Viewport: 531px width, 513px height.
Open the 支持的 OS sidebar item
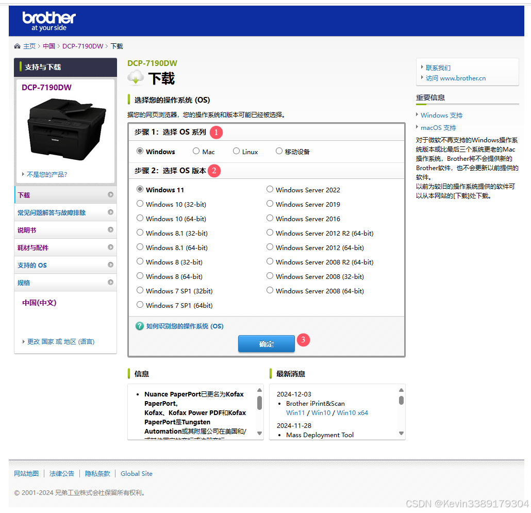(x=65, y=265)
